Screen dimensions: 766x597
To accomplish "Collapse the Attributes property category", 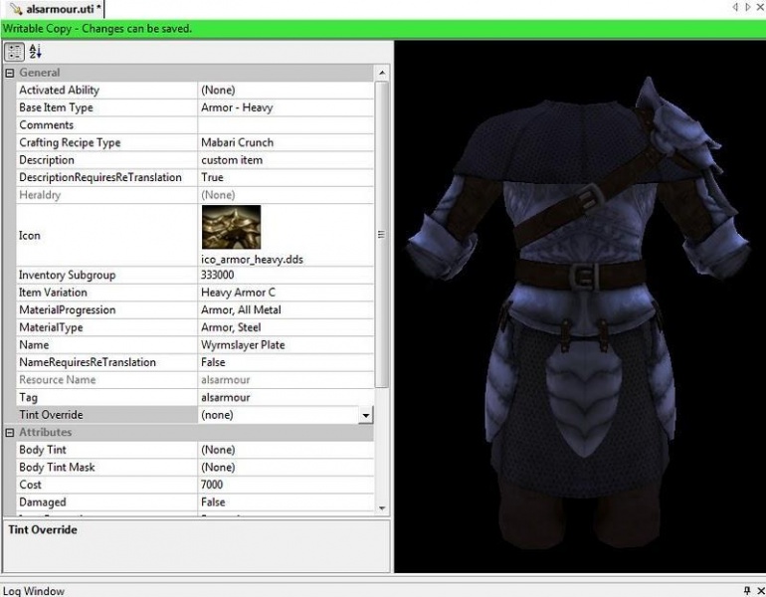I will 10,433.
